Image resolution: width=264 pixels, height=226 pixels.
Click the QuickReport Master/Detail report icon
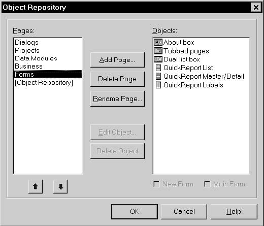tap(158, 76)
